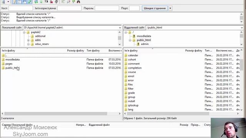Select the remote iplookup folder name
Viewport: 246px width, 138px height.
(133, 105)
